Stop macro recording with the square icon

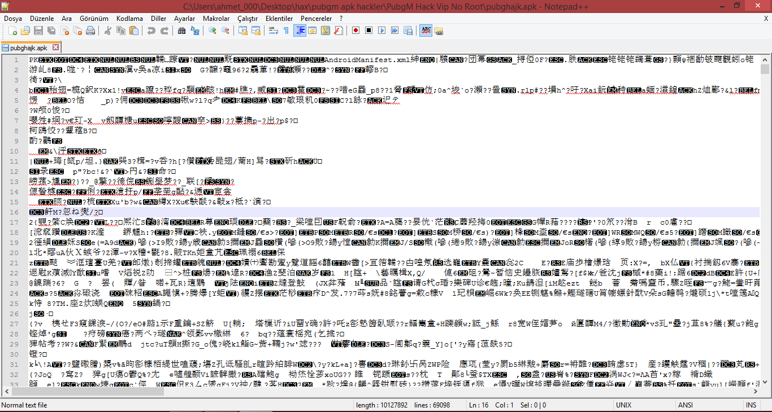368,30
